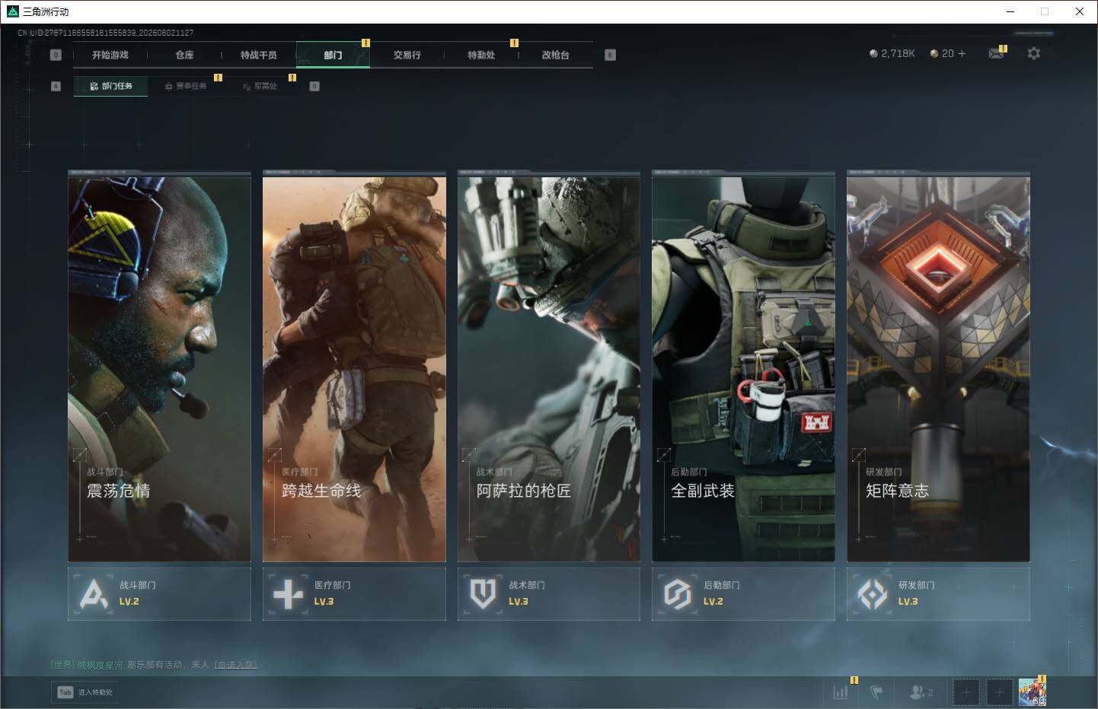Click the Tab key icon
Image resolution: width=1098 pixels, height=709 pixels.
pos(65,692)
